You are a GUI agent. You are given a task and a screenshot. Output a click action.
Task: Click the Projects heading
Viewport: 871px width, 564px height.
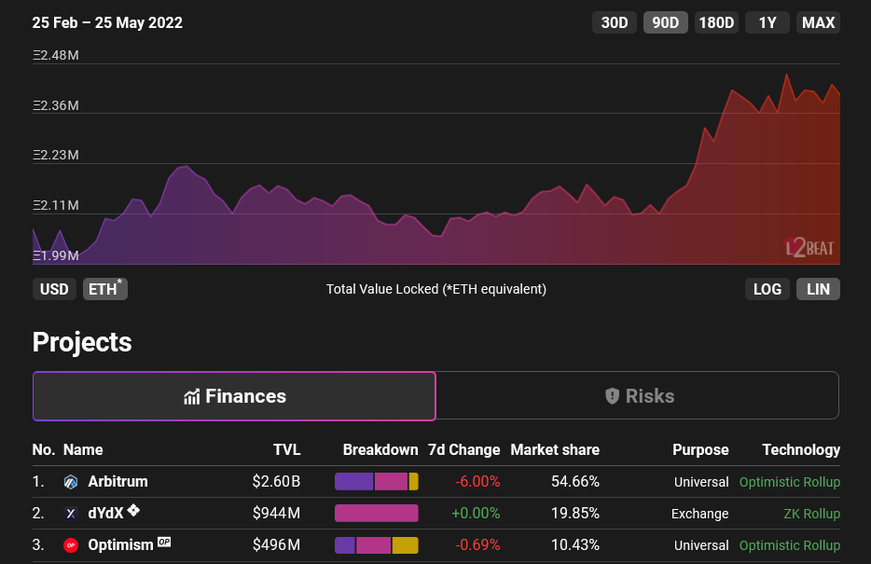click(x=82, y=342)
